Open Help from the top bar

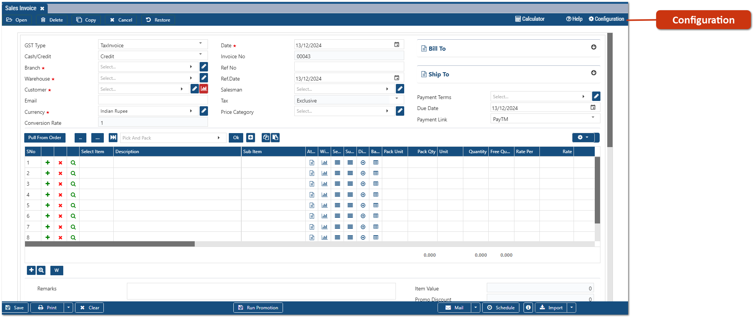click(x=574, y=19)
